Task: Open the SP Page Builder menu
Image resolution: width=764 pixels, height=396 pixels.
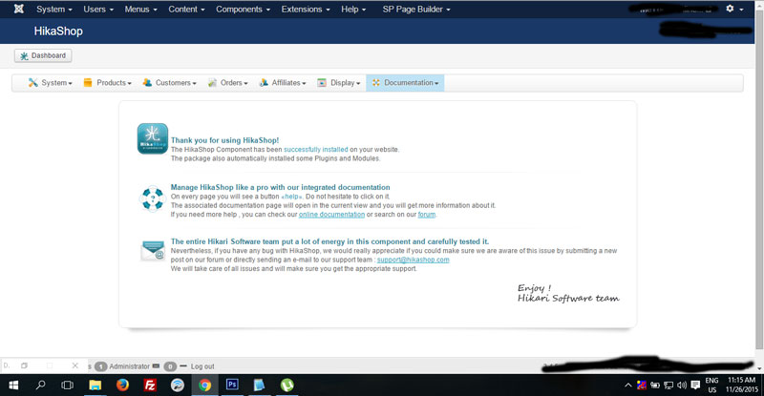Action: [x=416, y=10]
